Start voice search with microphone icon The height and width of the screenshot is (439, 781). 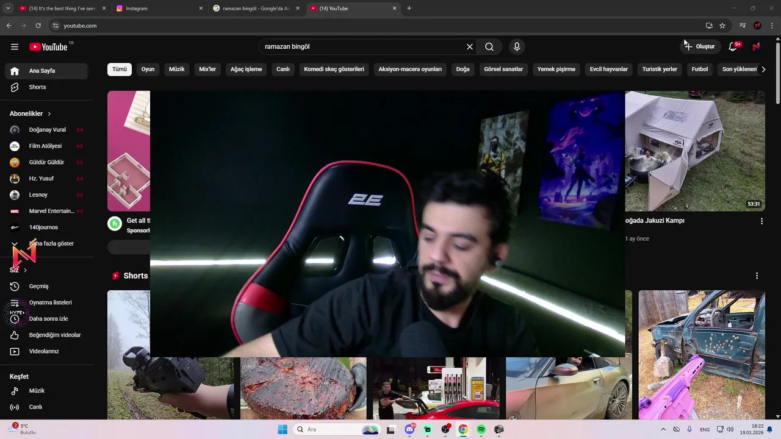point(517,46)
